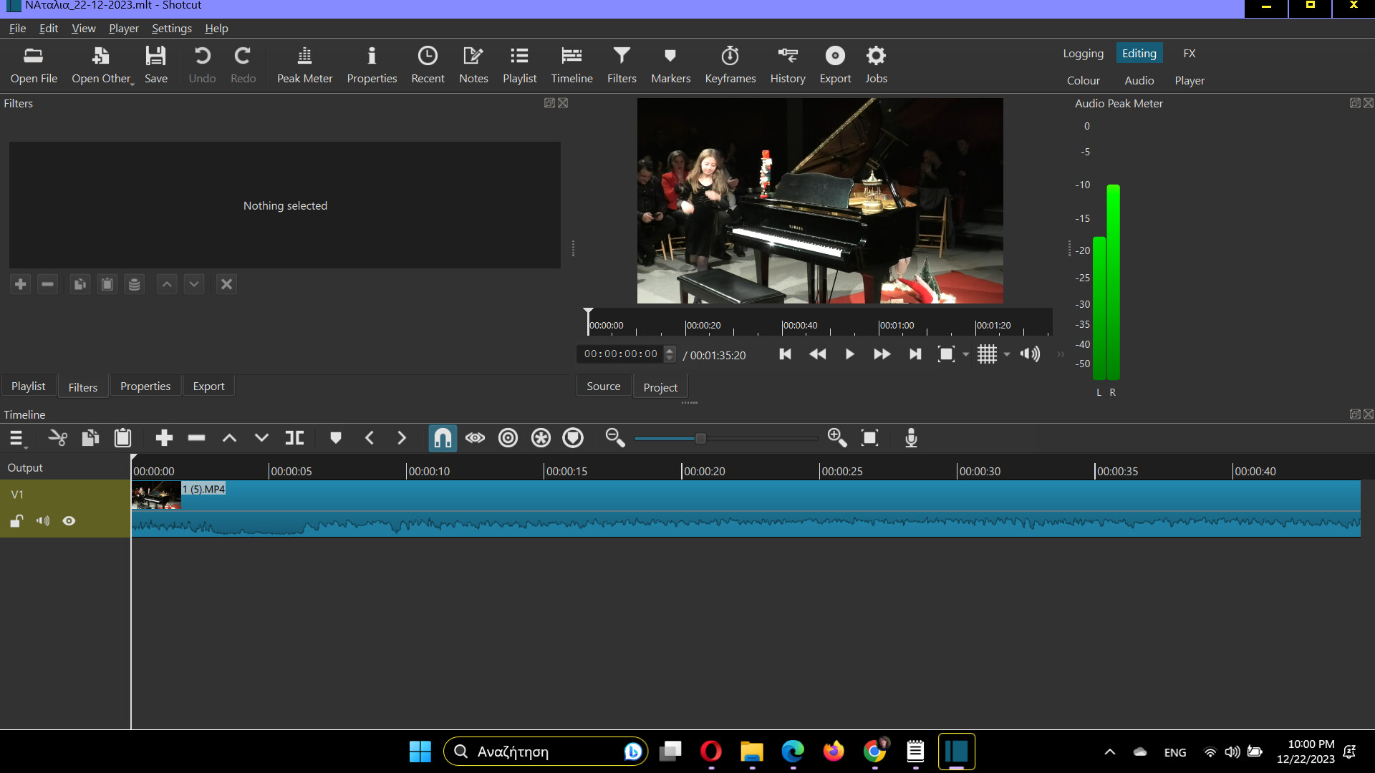This screenshot has width=1375, height=773.
Task: Open the Properties tab near Playlist
Action: click(145, 386)
